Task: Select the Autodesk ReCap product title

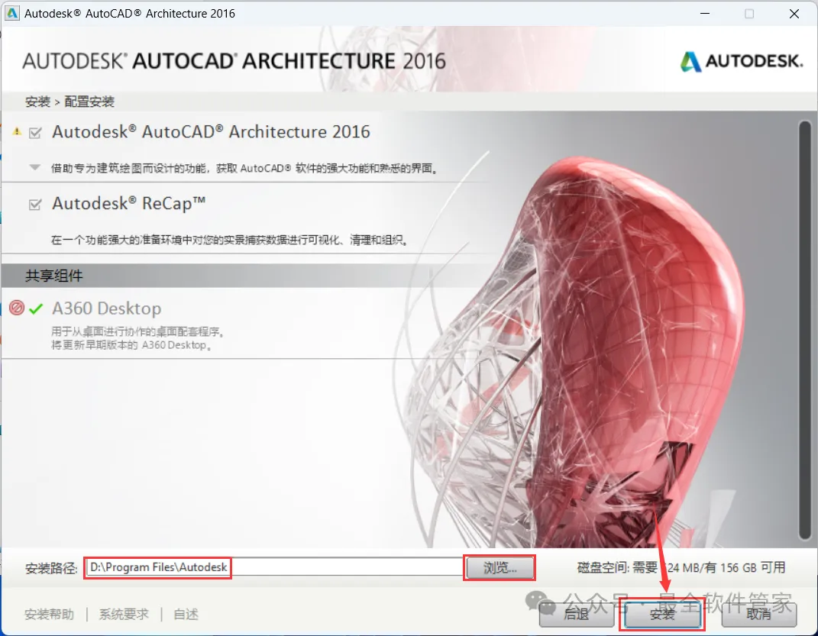Action: 129,203
